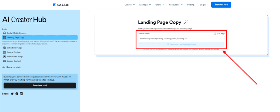Image resolution: width=280 pixels, height=112 pixels.
Task: Click the Lesson Content laptop icon
Action: [4, 61]
